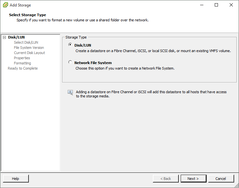Choose the Network File System radio option

point(70,62)
